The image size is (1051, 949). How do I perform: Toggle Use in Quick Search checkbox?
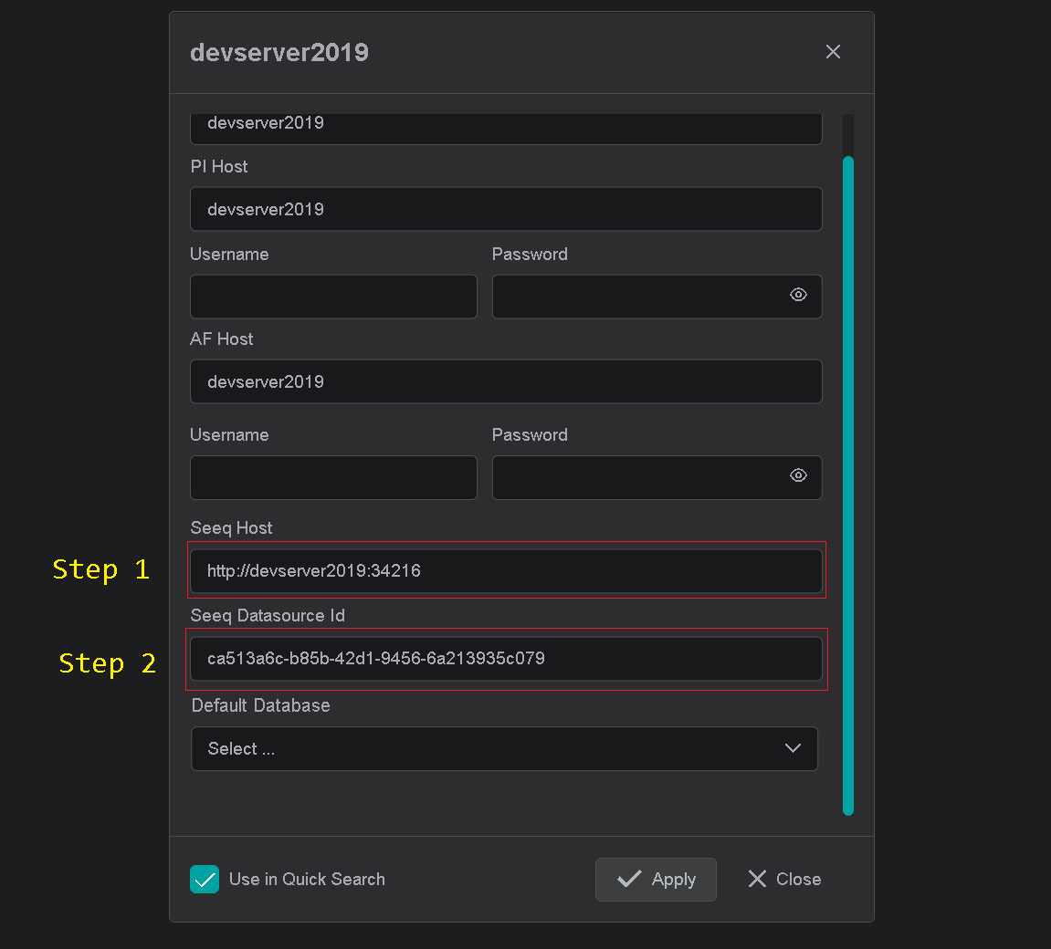click(205, 880)
